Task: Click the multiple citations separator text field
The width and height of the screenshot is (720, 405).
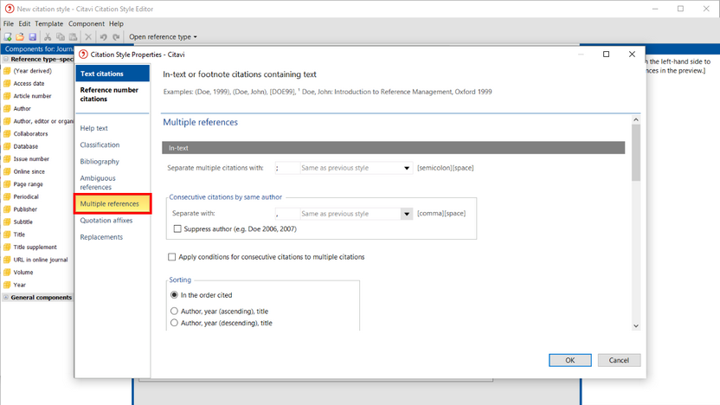Action: (287, 168)
